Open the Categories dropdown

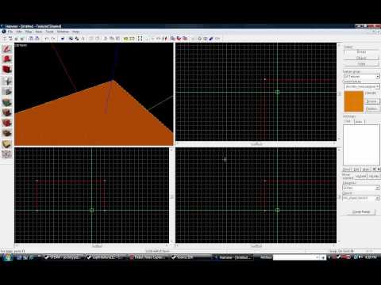(x=361, y=188)
